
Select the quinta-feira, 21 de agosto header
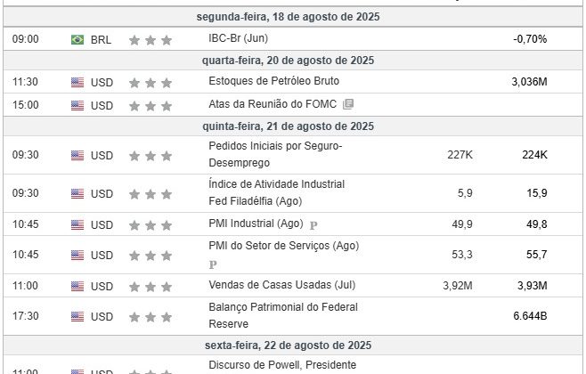click(289, 126)
